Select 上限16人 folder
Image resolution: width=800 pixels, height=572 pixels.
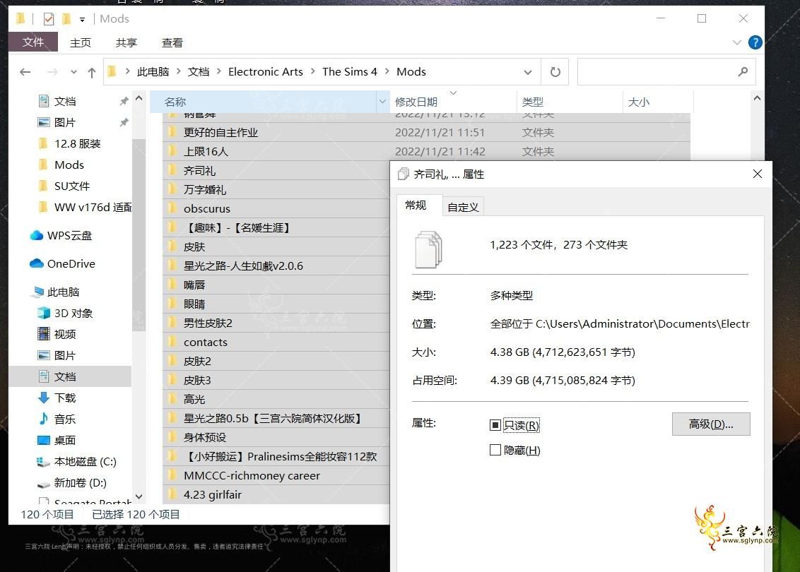pyautogui.click(x=206, y=151)
